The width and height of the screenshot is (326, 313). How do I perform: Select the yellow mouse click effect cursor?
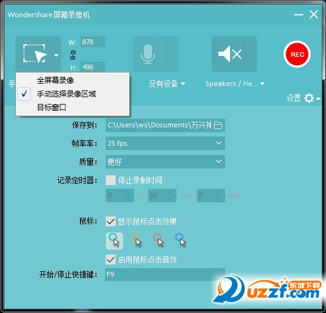[x=137, y=240]
